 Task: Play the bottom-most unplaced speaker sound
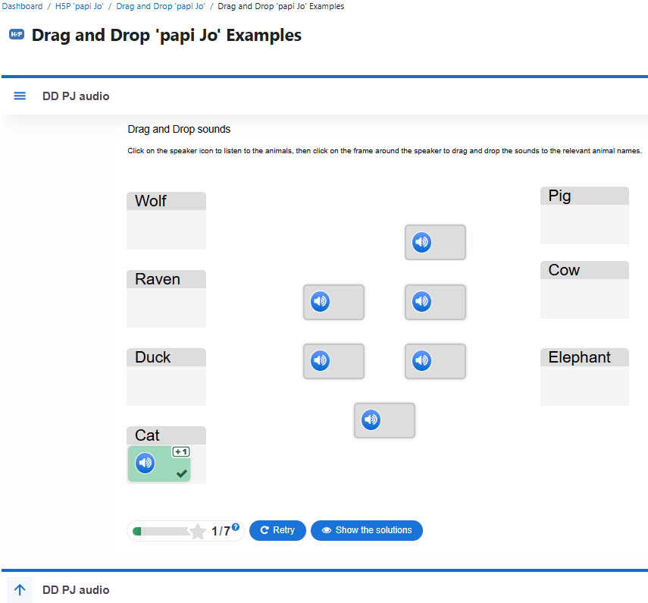(371, 419)
